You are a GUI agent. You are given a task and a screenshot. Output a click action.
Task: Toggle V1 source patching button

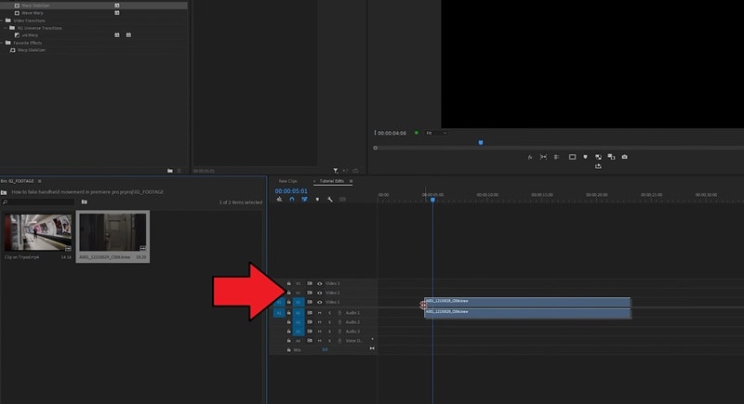coord(278,302)
